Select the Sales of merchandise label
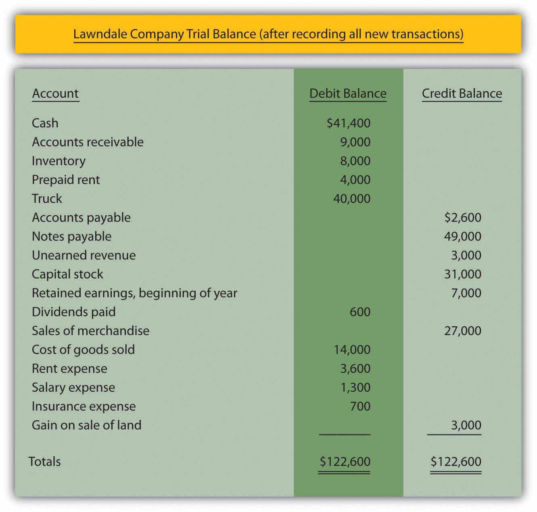This screenshot has height=512, width=537. [x=90, y=331]
